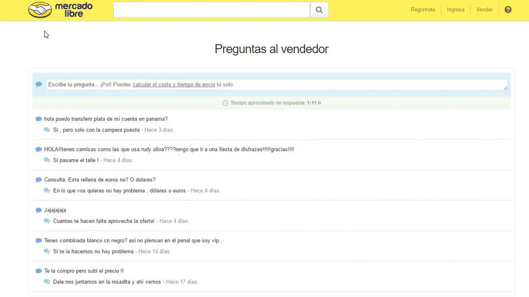Click 'Preguntas al vendedor' heading

[x=272, y=49]
